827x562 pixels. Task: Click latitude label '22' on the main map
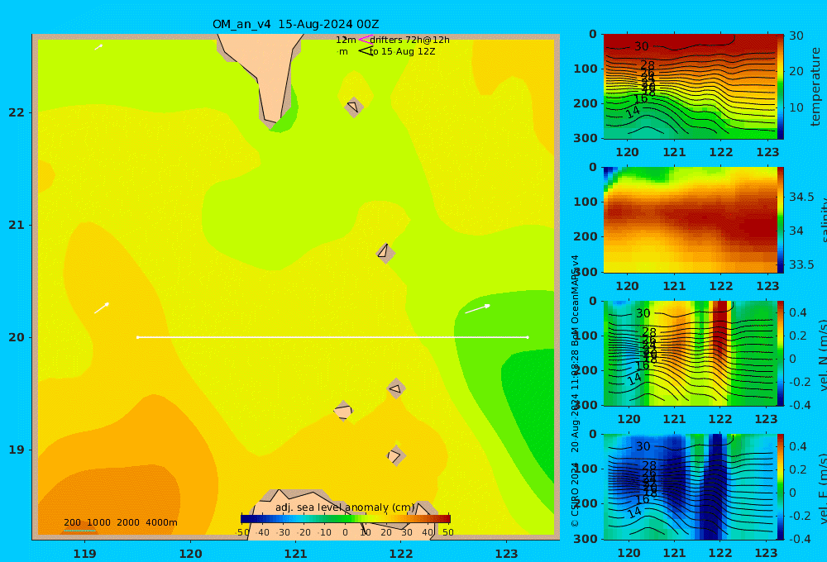pos(17,112)
